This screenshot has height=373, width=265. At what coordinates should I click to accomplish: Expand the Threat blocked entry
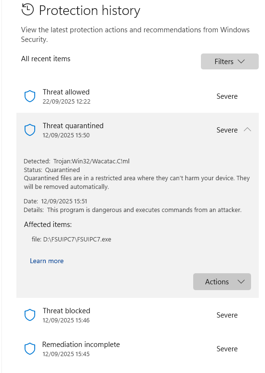pos(137,315)
